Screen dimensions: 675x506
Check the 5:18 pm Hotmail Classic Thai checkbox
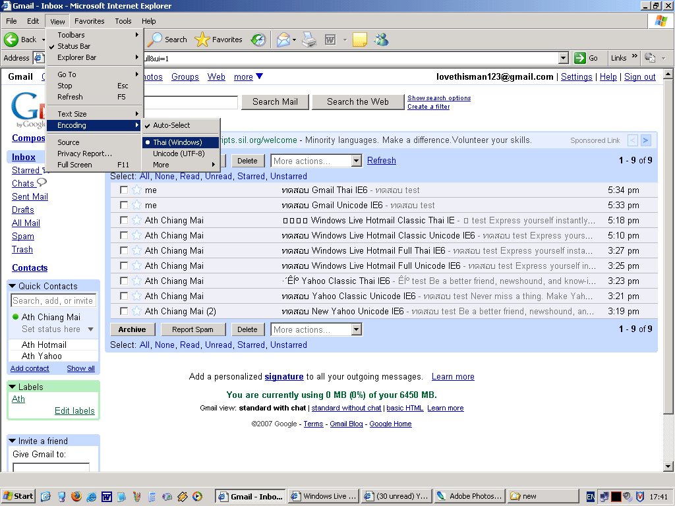[x=124, y=220]
